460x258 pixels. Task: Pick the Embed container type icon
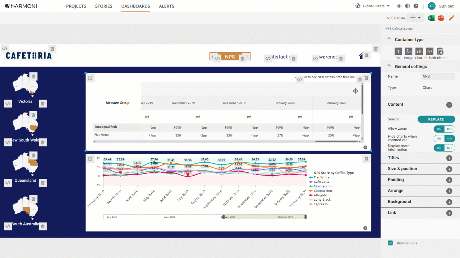coord(429,51)
